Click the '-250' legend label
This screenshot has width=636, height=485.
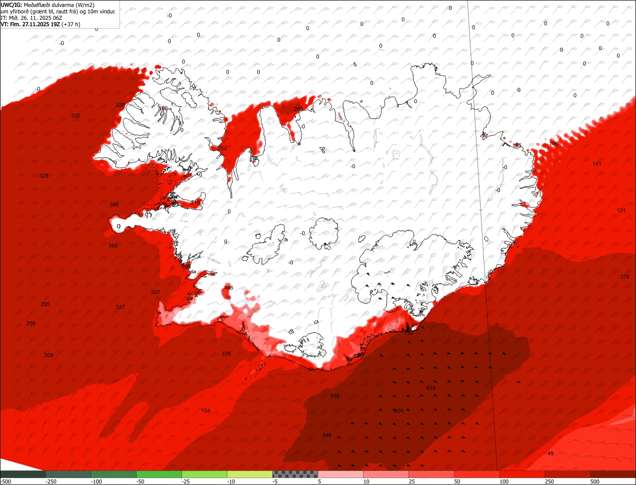(50, 482)
